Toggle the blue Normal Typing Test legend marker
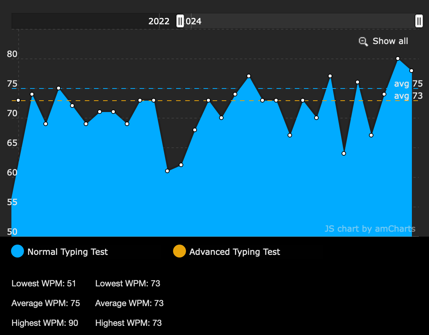The image size is (429, 335). (x=17, y=251)
